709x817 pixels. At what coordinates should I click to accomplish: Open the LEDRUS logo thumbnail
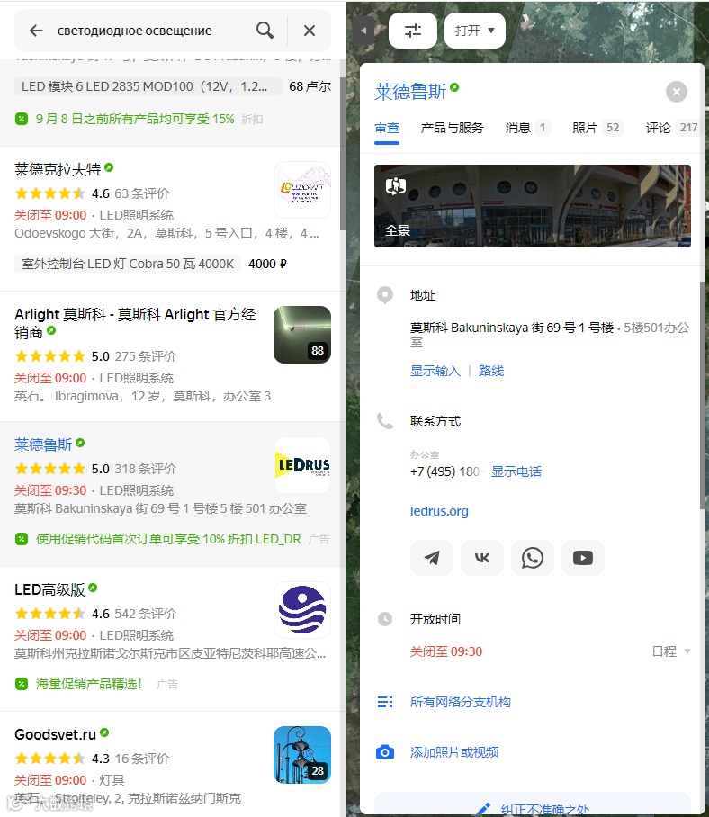302,465
